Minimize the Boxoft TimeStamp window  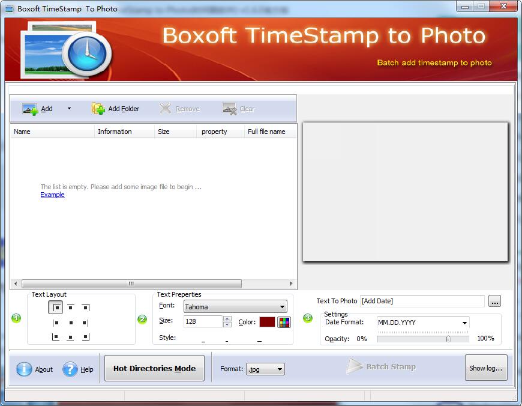(x=465, y=7)
